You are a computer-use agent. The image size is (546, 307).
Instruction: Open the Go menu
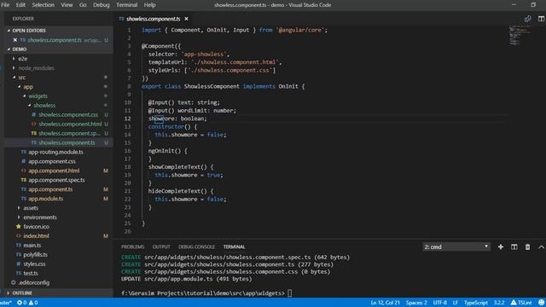83,5
